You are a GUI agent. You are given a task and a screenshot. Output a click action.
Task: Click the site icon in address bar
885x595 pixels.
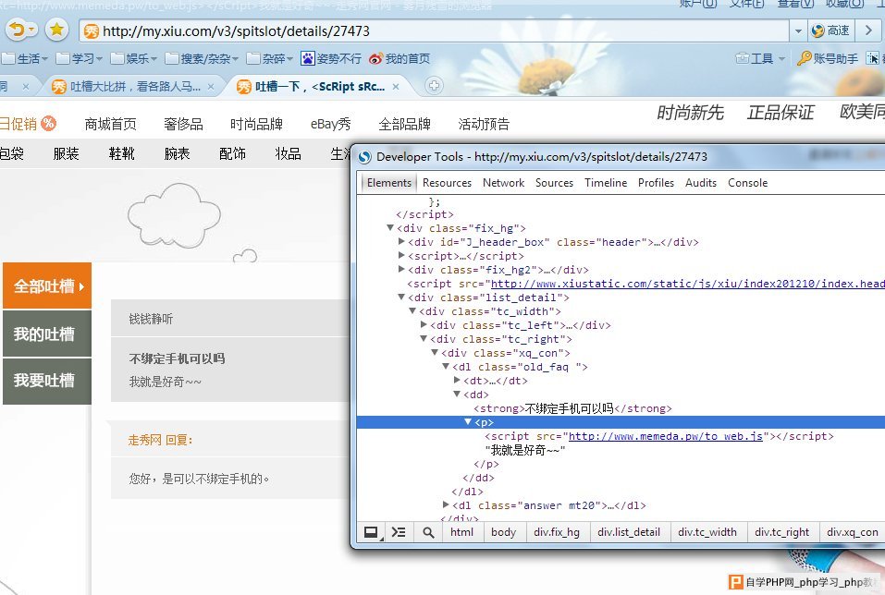click(x=92, y=31)
